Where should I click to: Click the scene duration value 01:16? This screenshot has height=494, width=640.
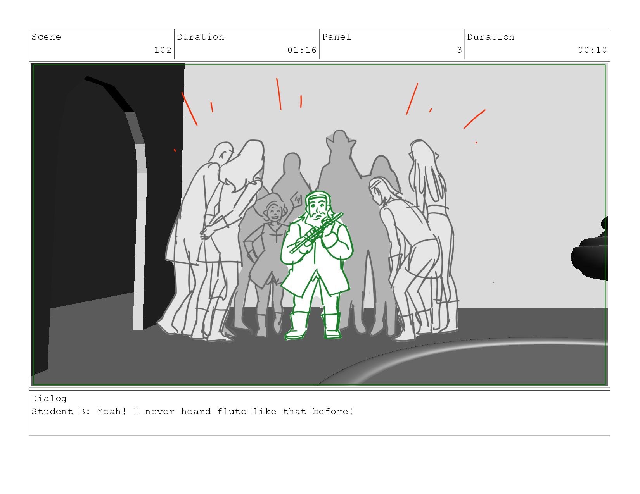tap(302, 50)
